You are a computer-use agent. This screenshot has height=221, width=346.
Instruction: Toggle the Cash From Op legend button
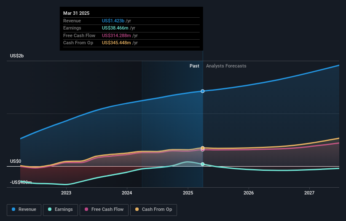pyautogui.click(x=153, y=210)
